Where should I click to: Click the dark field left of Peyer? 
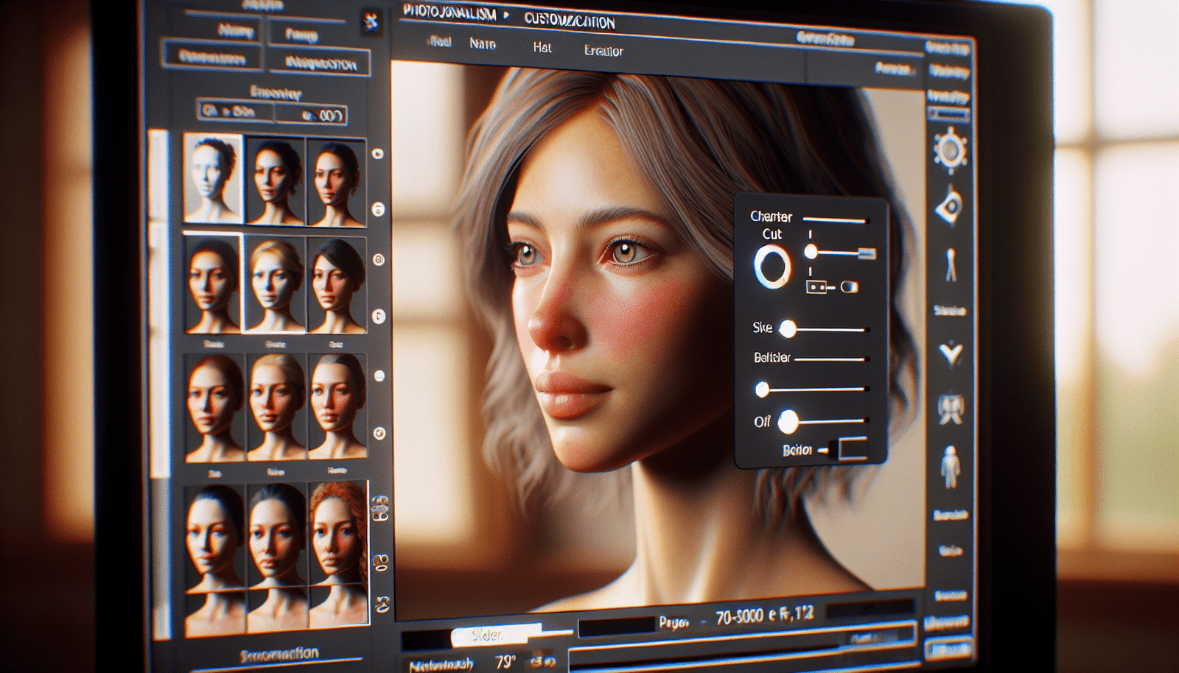tap(616, 627)
